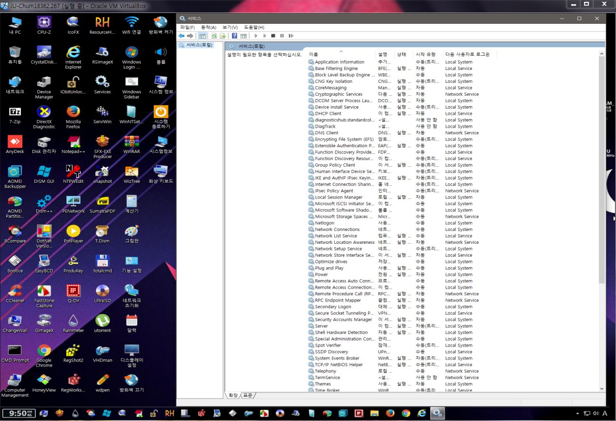This screenshot has height=421, width=616.
Task: Select the Plug and Play service
Action: [402, 268]
